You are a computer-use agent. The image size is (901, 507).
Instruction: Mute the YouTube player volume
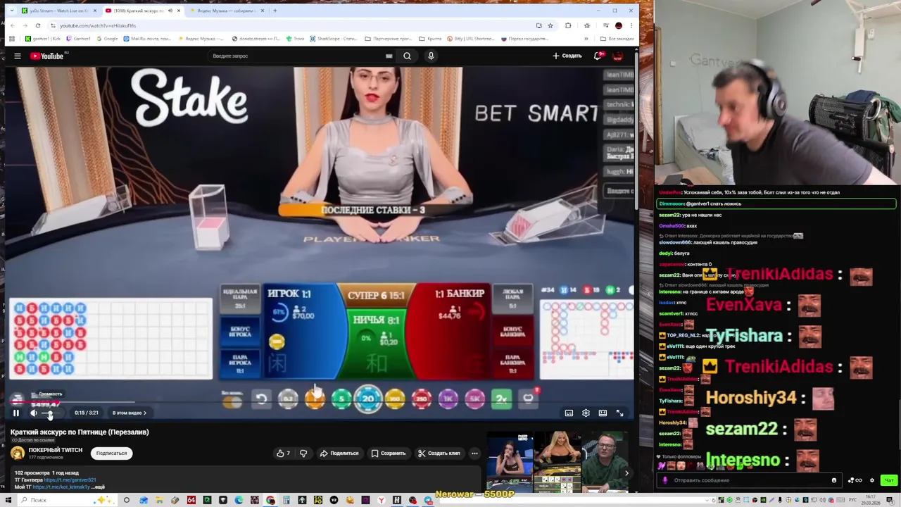pyautogui.click(x=33, y=413)
